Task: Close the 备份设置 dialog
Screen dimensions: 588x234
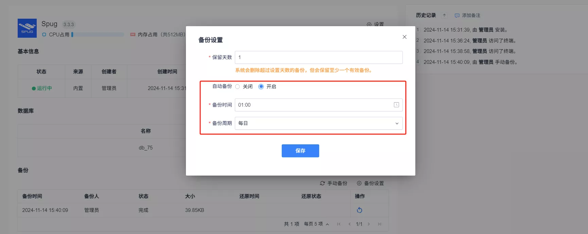Action: coord(404,37)
